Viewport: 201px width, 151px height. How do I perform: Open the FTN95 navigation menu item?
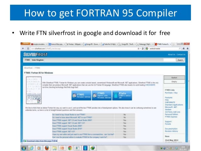(27, 60)
